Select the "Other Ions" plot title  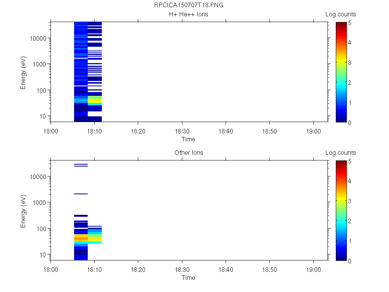tap(188, 152)
